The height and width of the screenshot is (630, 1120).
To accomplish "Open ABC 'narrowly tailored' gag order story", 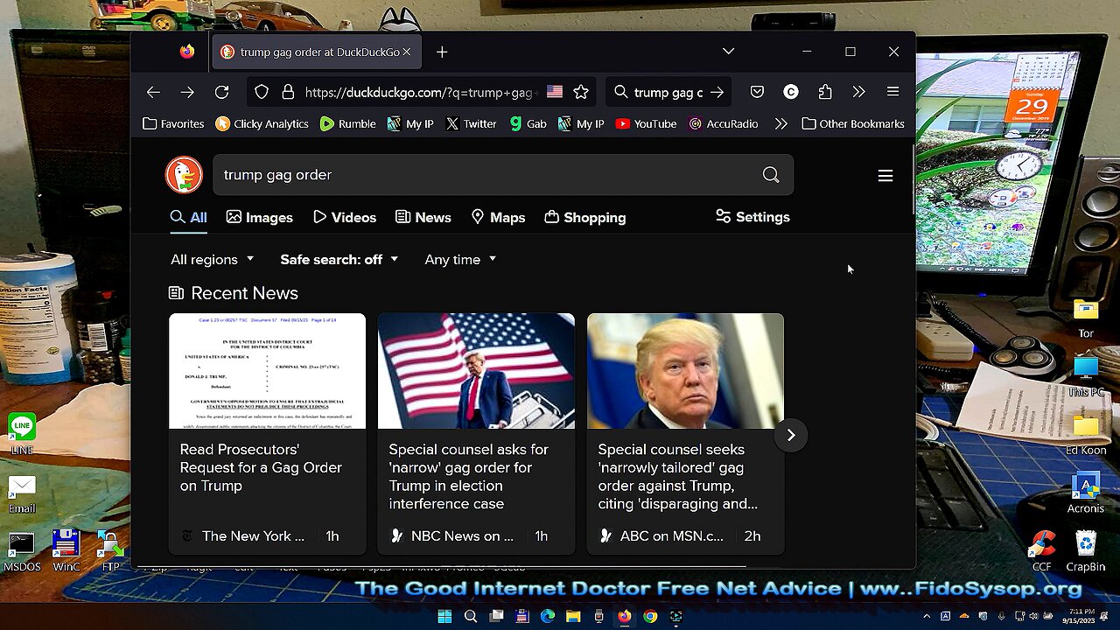I will pyautogui.click(x=685, y=433).
